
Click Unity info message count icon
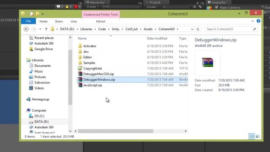click(58, 7)
